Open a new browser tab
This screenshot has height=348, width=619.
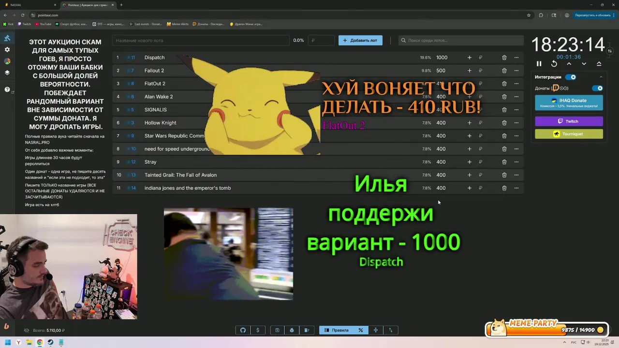click(121, 5)
